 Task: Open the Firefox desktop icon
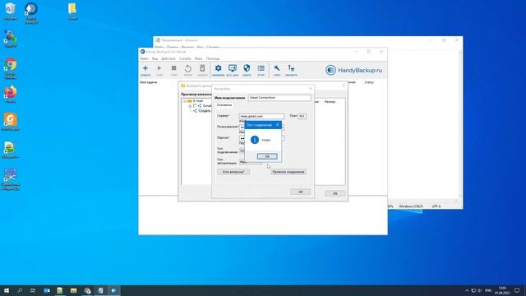[x=11, y=95]
